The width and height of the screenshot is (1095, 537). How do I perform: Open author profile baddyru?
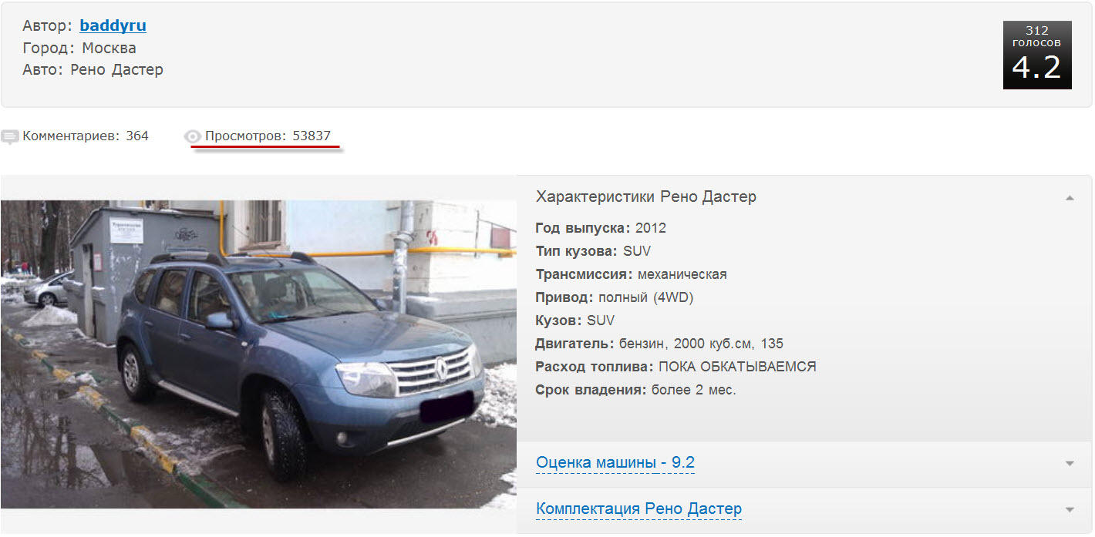(x=113, y=25)
